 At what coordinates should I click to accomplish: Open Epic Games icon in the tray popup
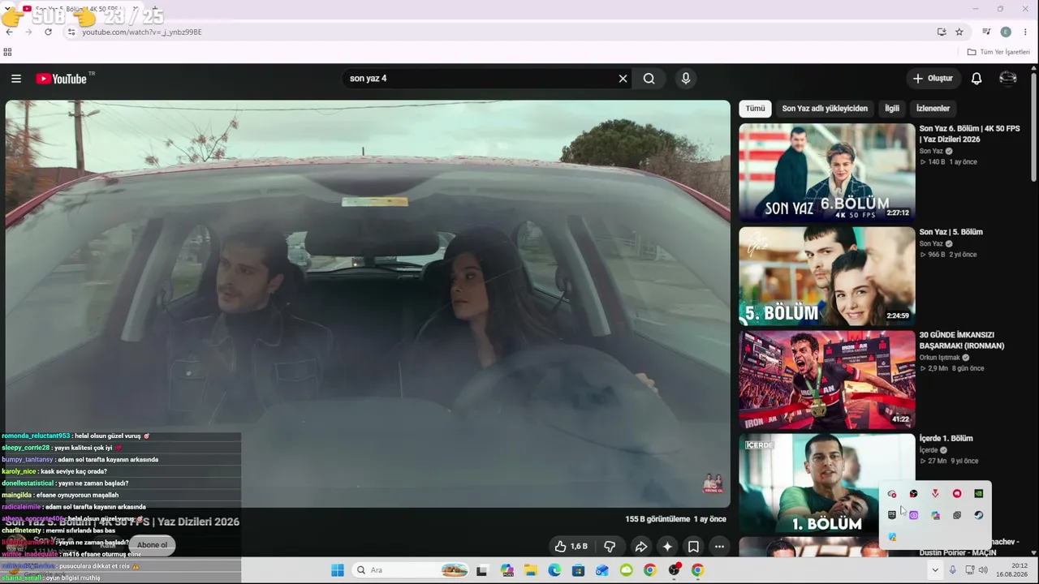pos(891,515)
